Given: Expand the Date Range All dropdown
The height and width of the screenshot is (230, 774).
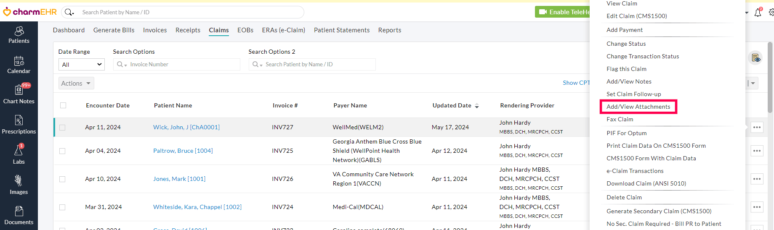Looking at the screenshot, I should coord(81,65).
